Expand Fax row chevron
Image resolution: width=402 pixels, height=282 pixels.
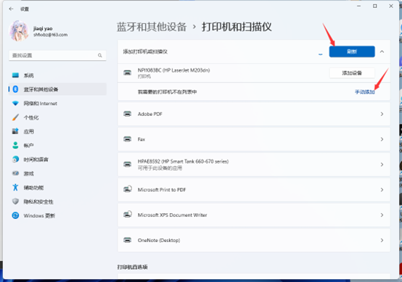(x=382, y=139)
